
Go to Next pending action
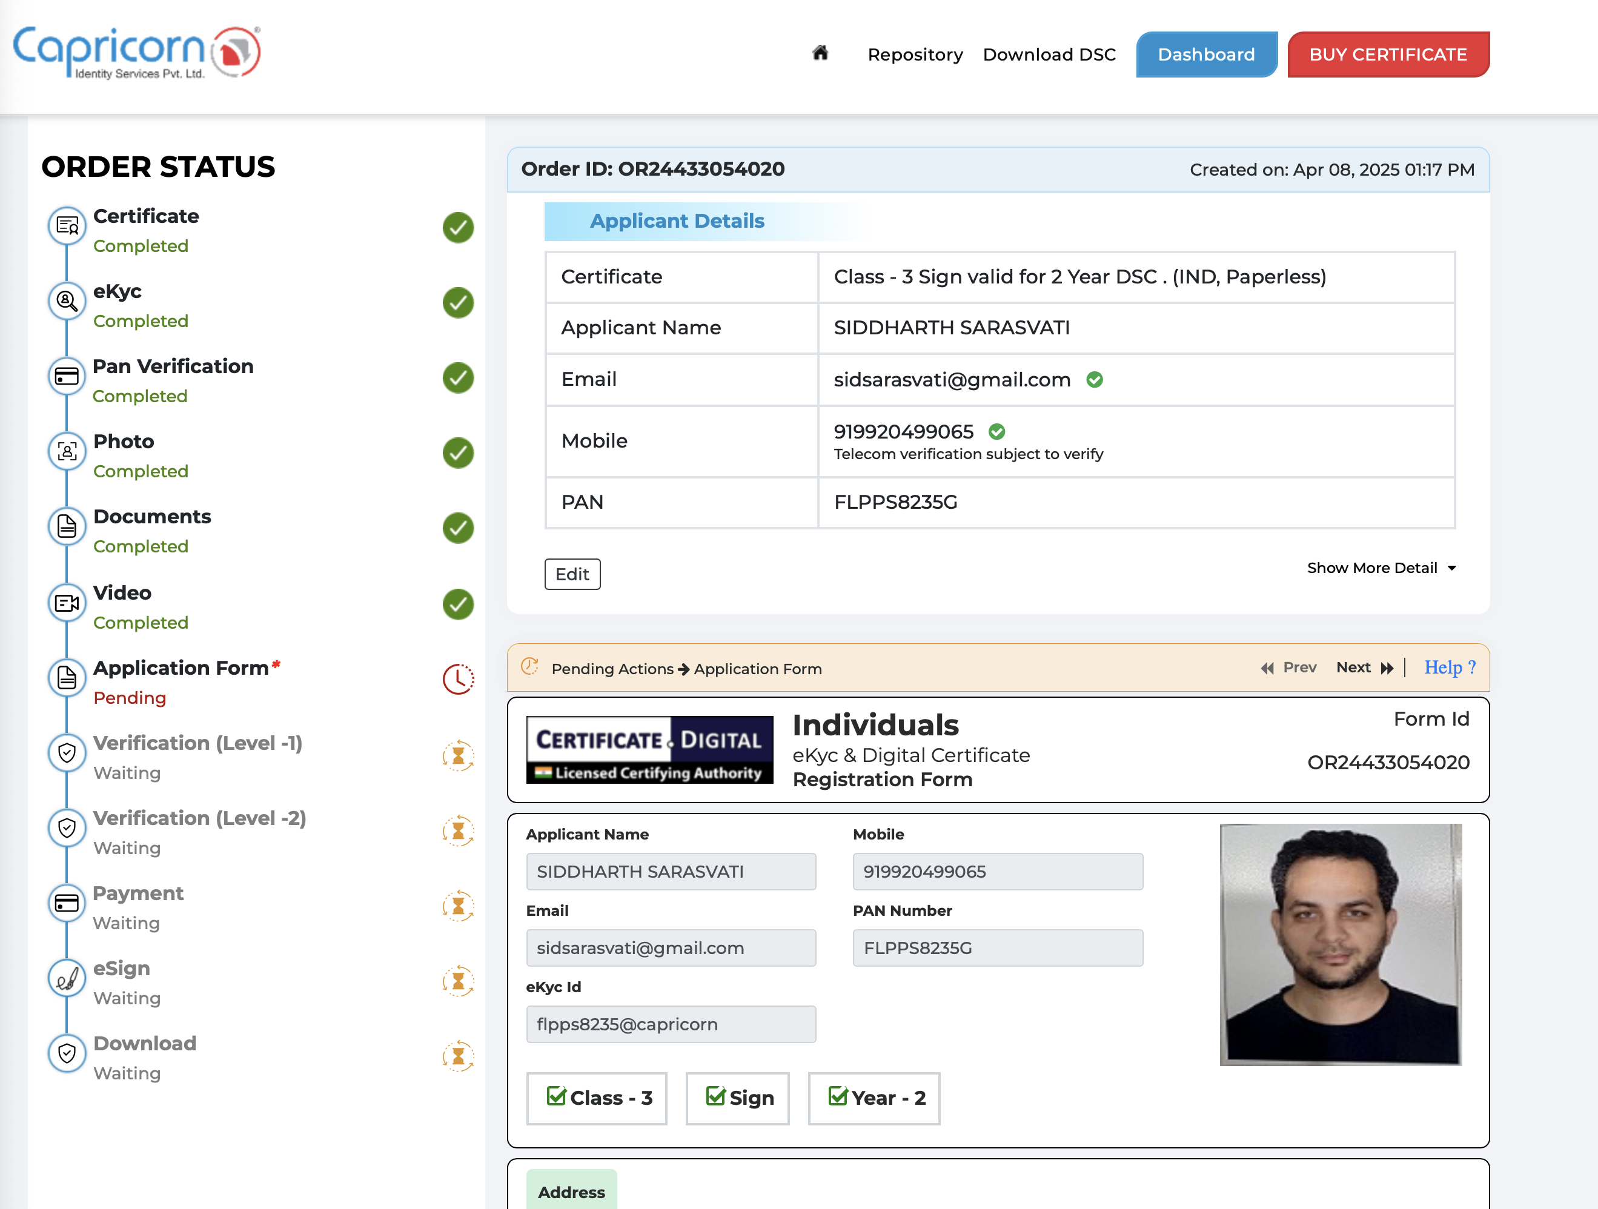(x=1363, y=667)
